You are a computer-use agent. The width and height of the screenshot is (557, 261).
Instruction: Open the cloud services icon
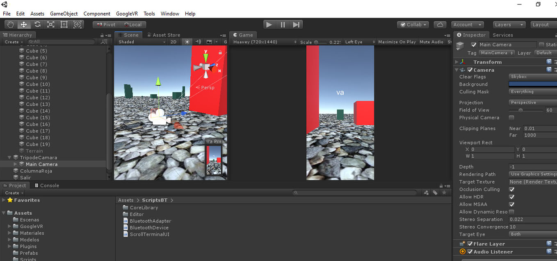440,25
